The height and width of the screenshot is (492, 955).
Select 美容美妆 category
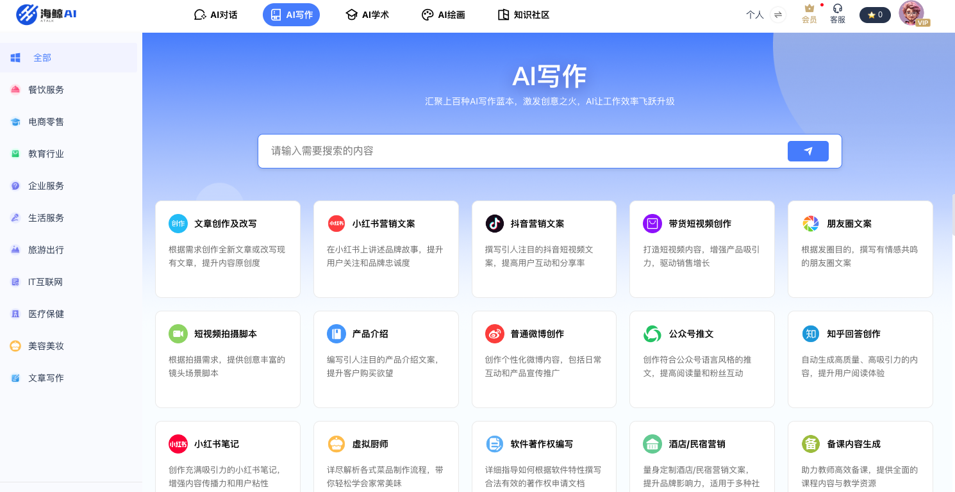click(69, 346)
